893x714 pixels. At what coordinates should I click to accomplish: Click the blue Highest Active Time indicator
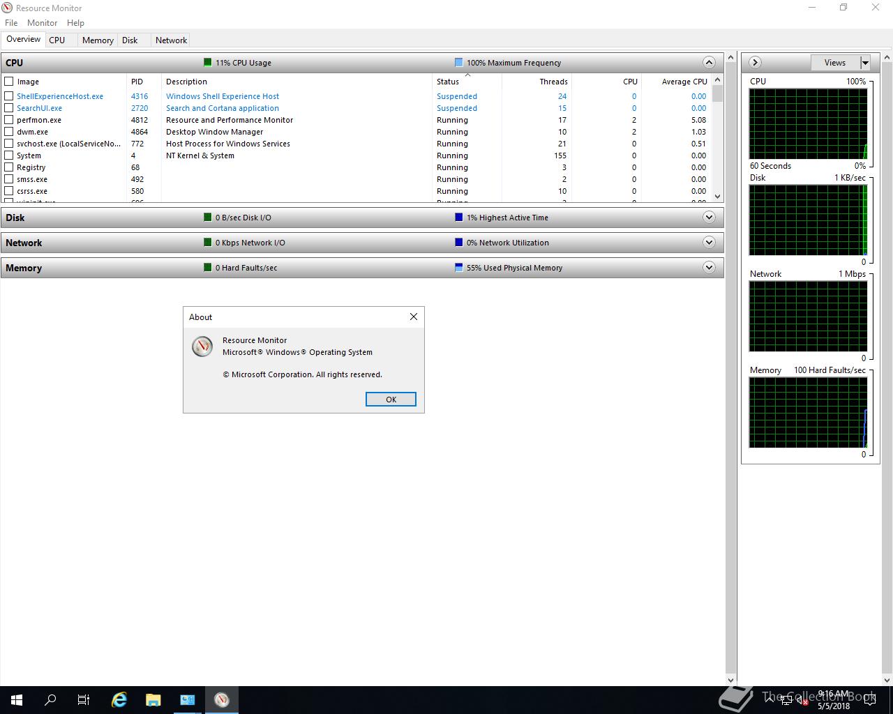point(458,217)
